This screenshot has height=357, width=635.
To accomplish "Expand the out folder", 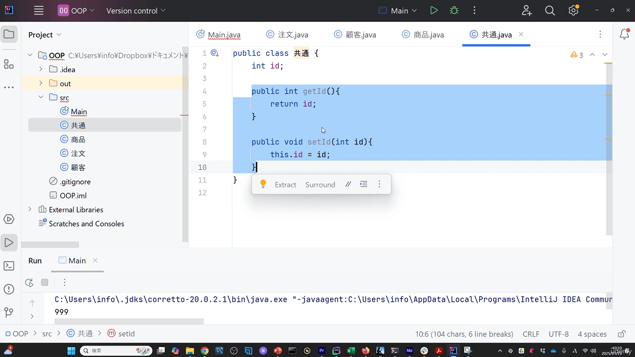I will tap(41, 83).
